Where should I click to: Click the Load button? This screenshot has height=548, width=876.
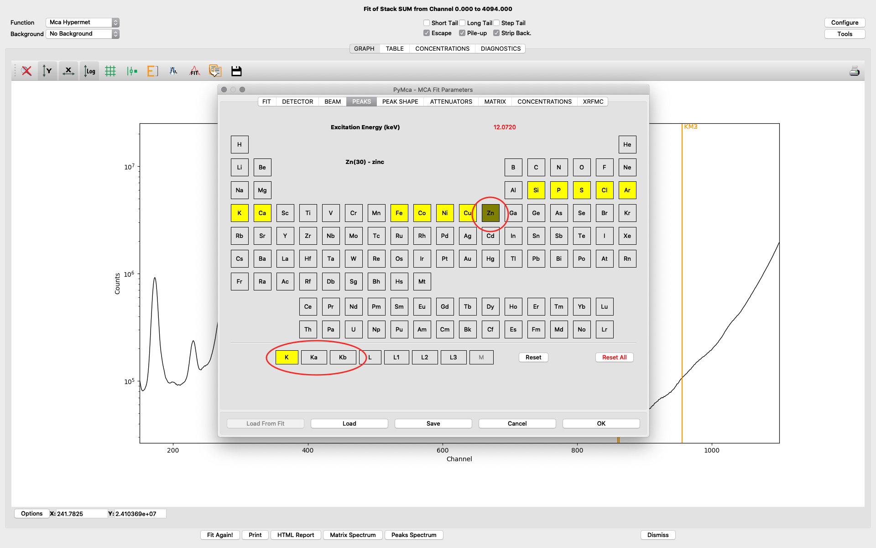pyautogui.click(x=349, y=423)
